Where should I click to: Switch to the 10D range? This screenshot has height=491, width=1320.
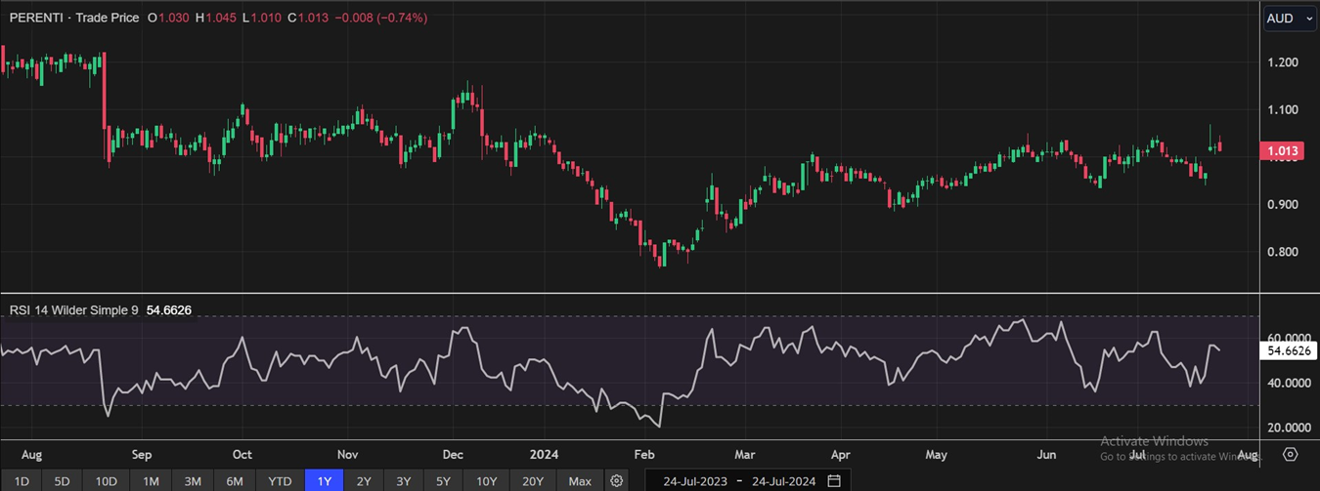click(x=106, y=481)
